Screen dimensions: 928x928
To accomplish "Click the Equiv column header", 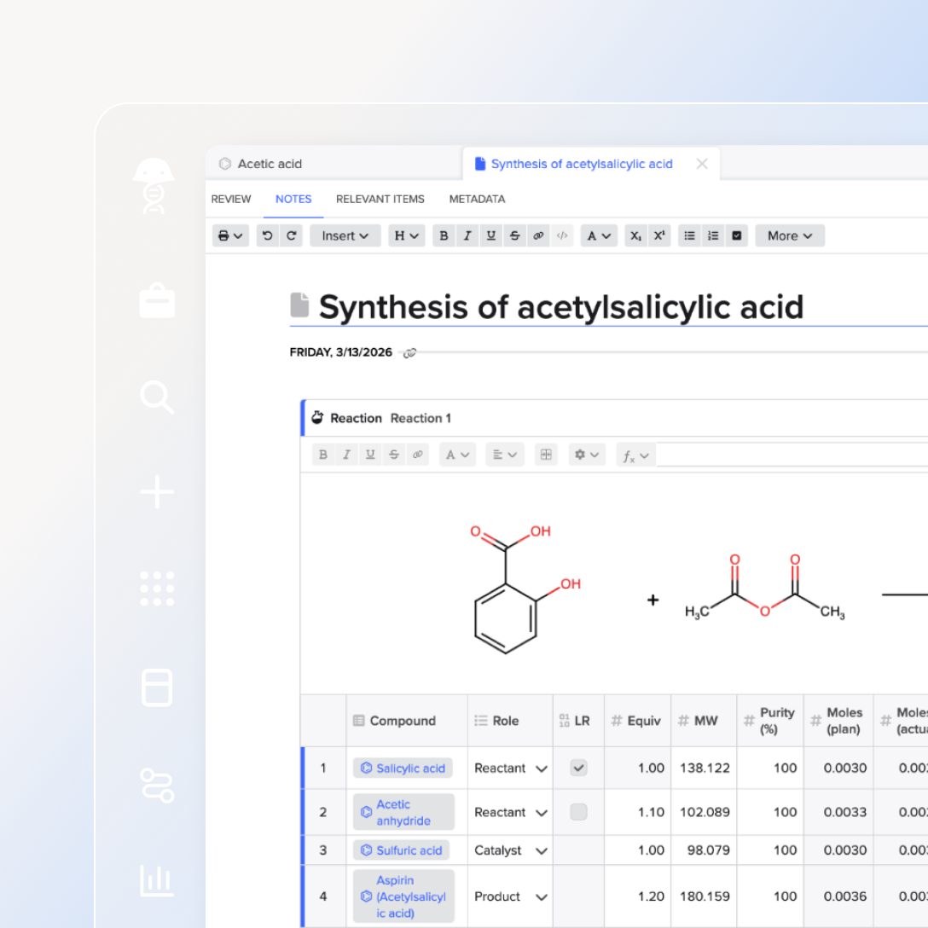I will tap(637, 721).
